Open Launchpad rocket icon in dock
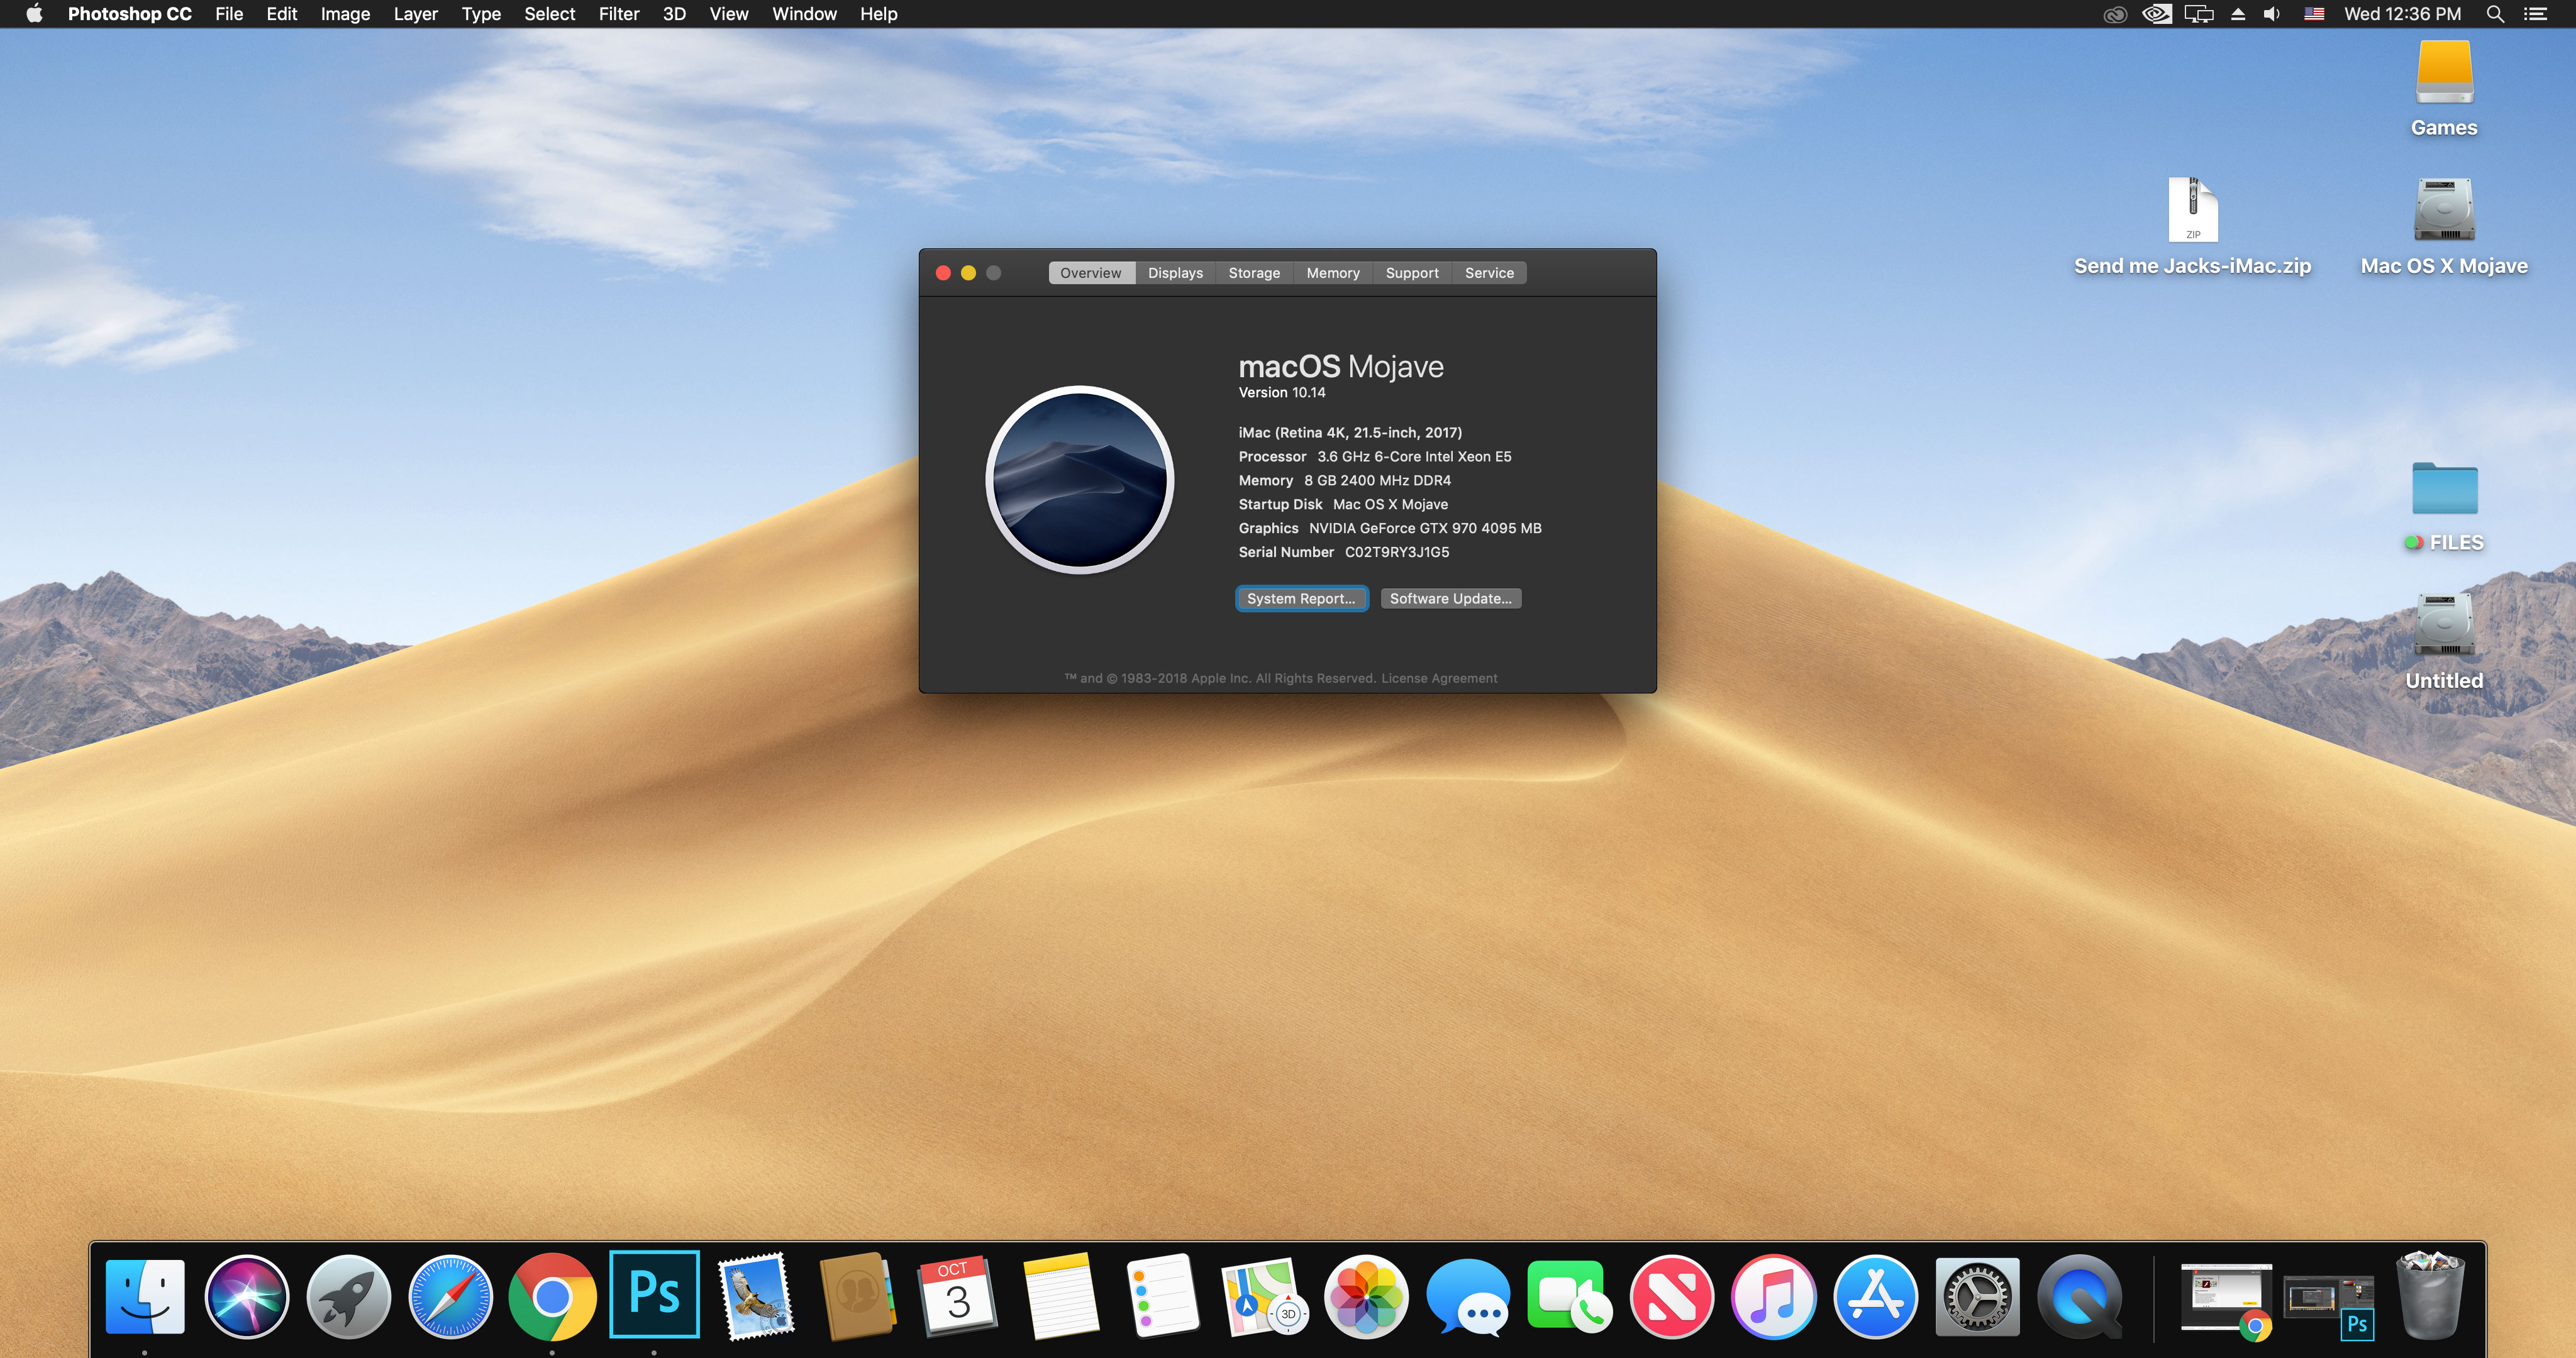Image resolution: width=2576 pixels, height=1358 pixels. pos(348,1296)
